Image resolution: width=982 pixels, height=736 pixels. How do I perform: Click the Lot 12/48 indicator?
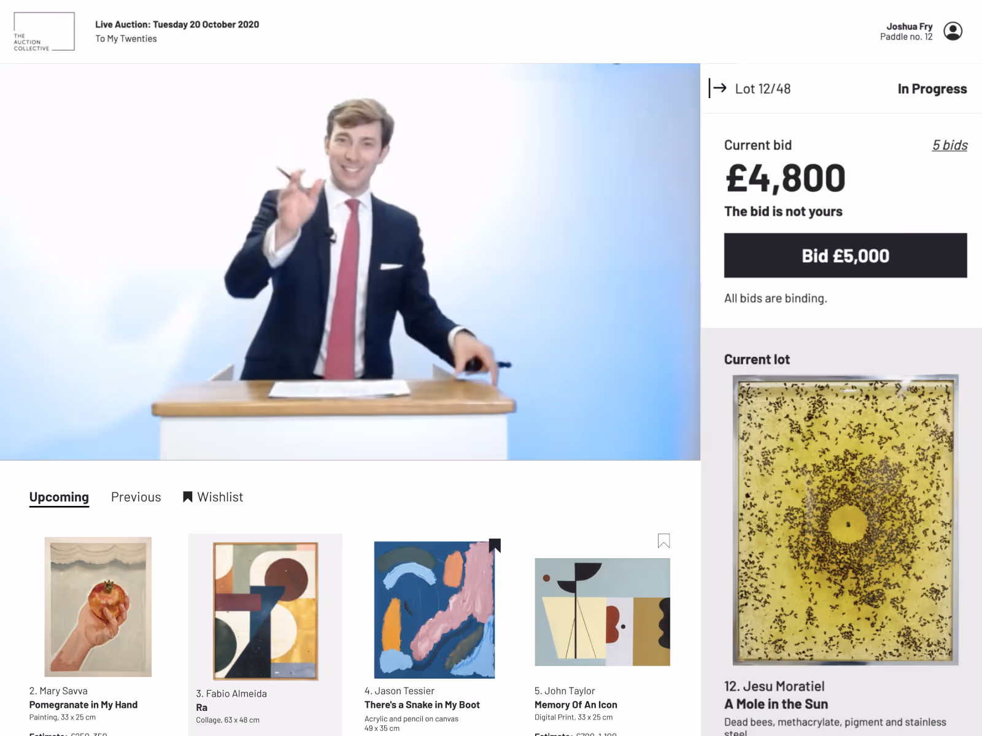coord(763,89)
